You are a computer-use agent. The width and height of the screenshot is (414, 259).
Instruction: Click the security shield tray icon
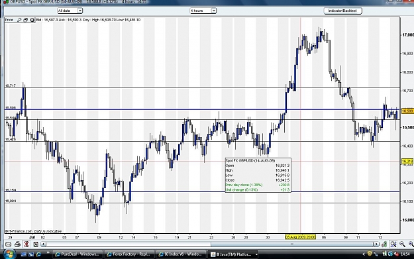pos(370,254)
